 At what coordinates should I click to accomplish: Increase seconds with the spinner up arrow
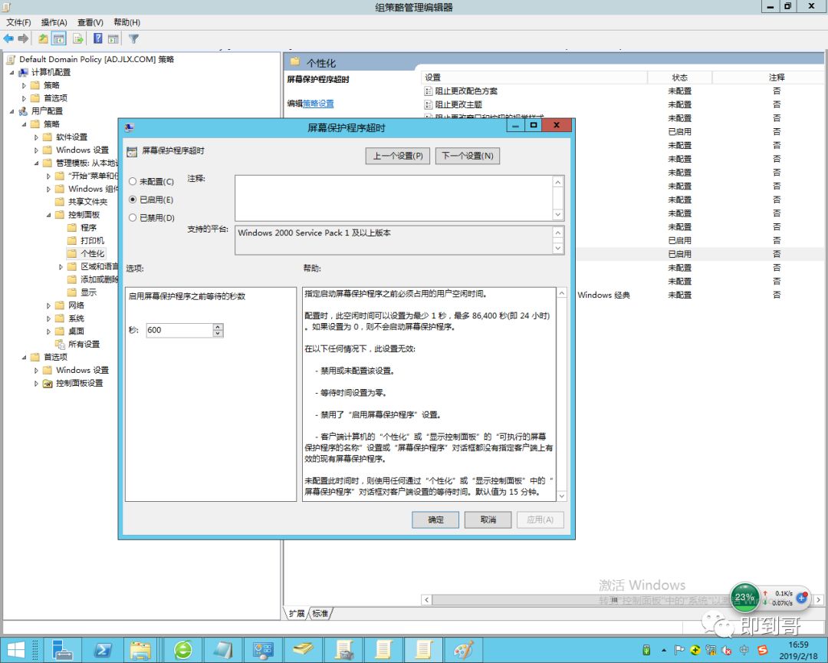click(x=218, y=327)
